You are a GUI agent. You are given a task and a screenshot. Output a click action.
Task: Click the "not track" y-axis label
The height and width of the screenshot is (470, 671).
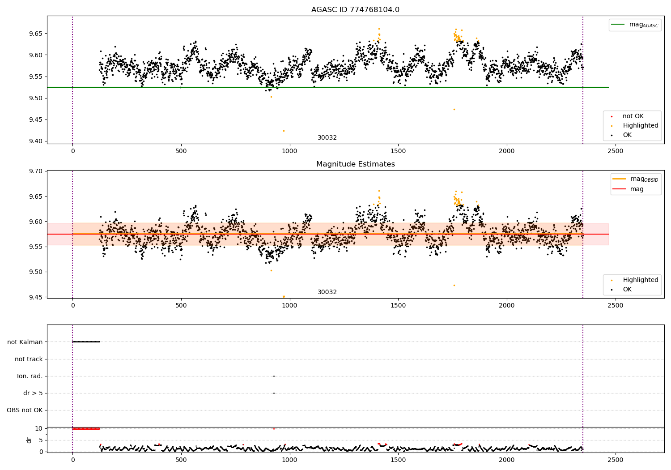click(29, 359)
